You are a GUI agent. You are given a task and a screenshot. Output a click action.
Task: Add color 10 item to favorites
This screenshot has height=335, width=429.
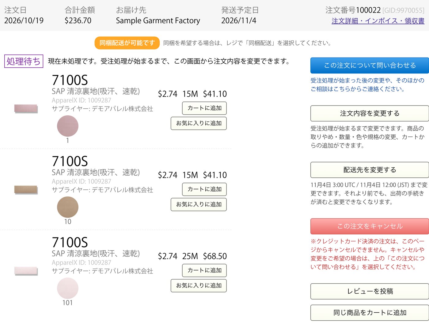point(199,204)
